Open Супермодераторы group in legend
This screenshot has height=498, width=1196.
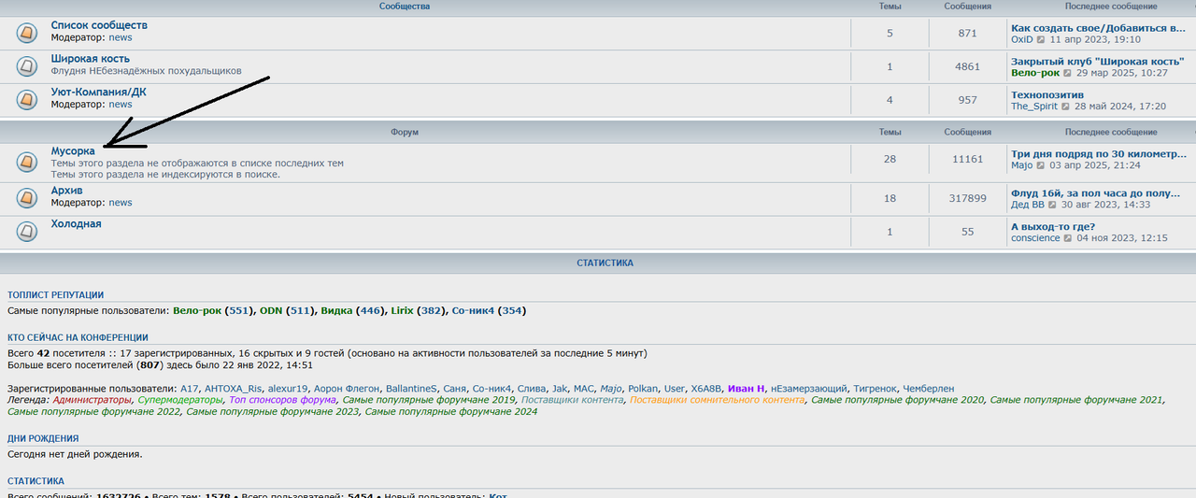coord(180,400)
